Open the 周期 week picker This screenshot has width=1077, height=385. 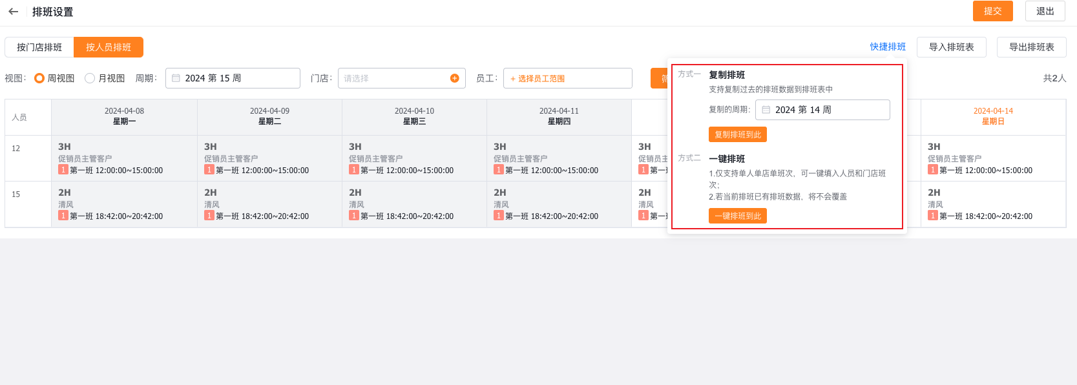pyautogui.click(x=233, y=78)
